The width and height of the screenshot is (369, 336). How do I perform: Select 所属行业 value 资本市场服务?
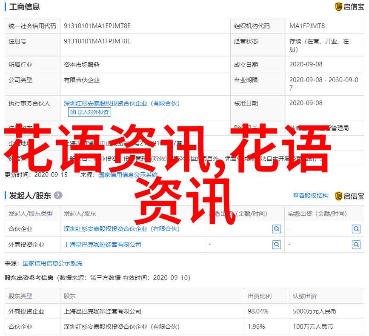(82, 64)
